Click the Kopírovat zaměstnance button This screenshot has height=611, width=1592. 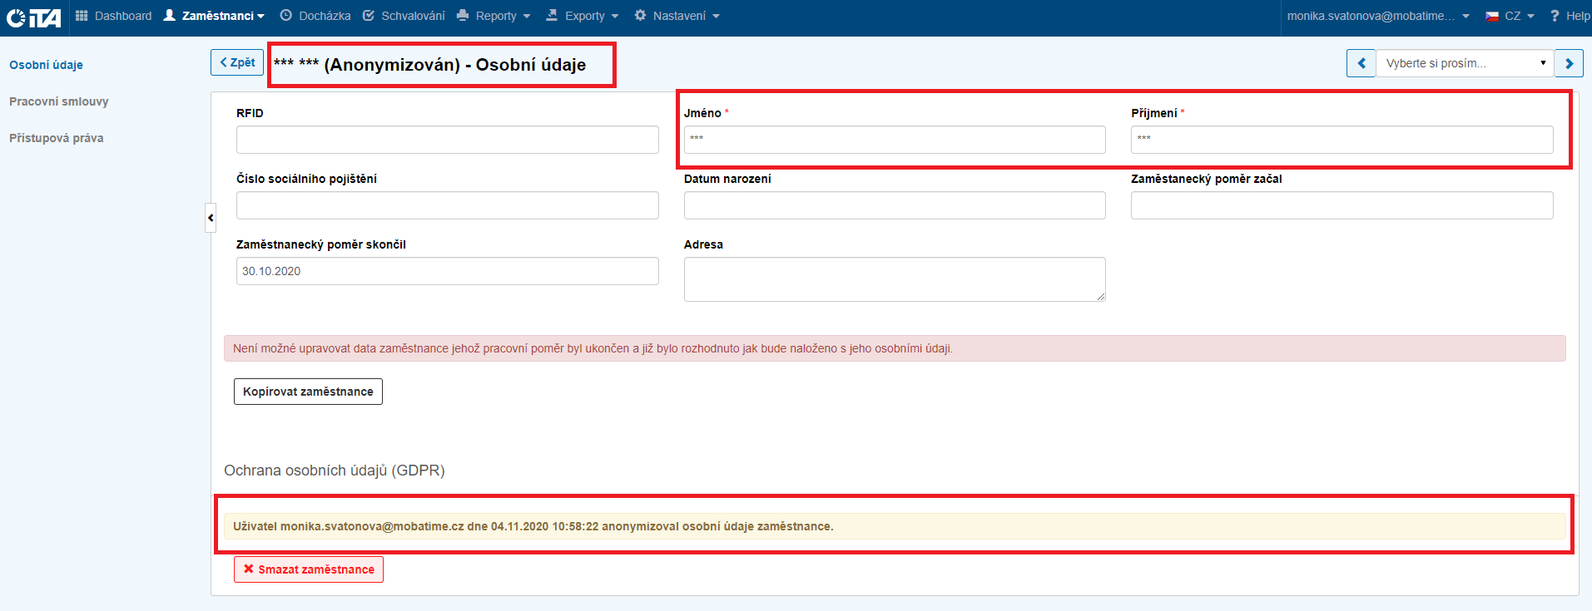308,392
